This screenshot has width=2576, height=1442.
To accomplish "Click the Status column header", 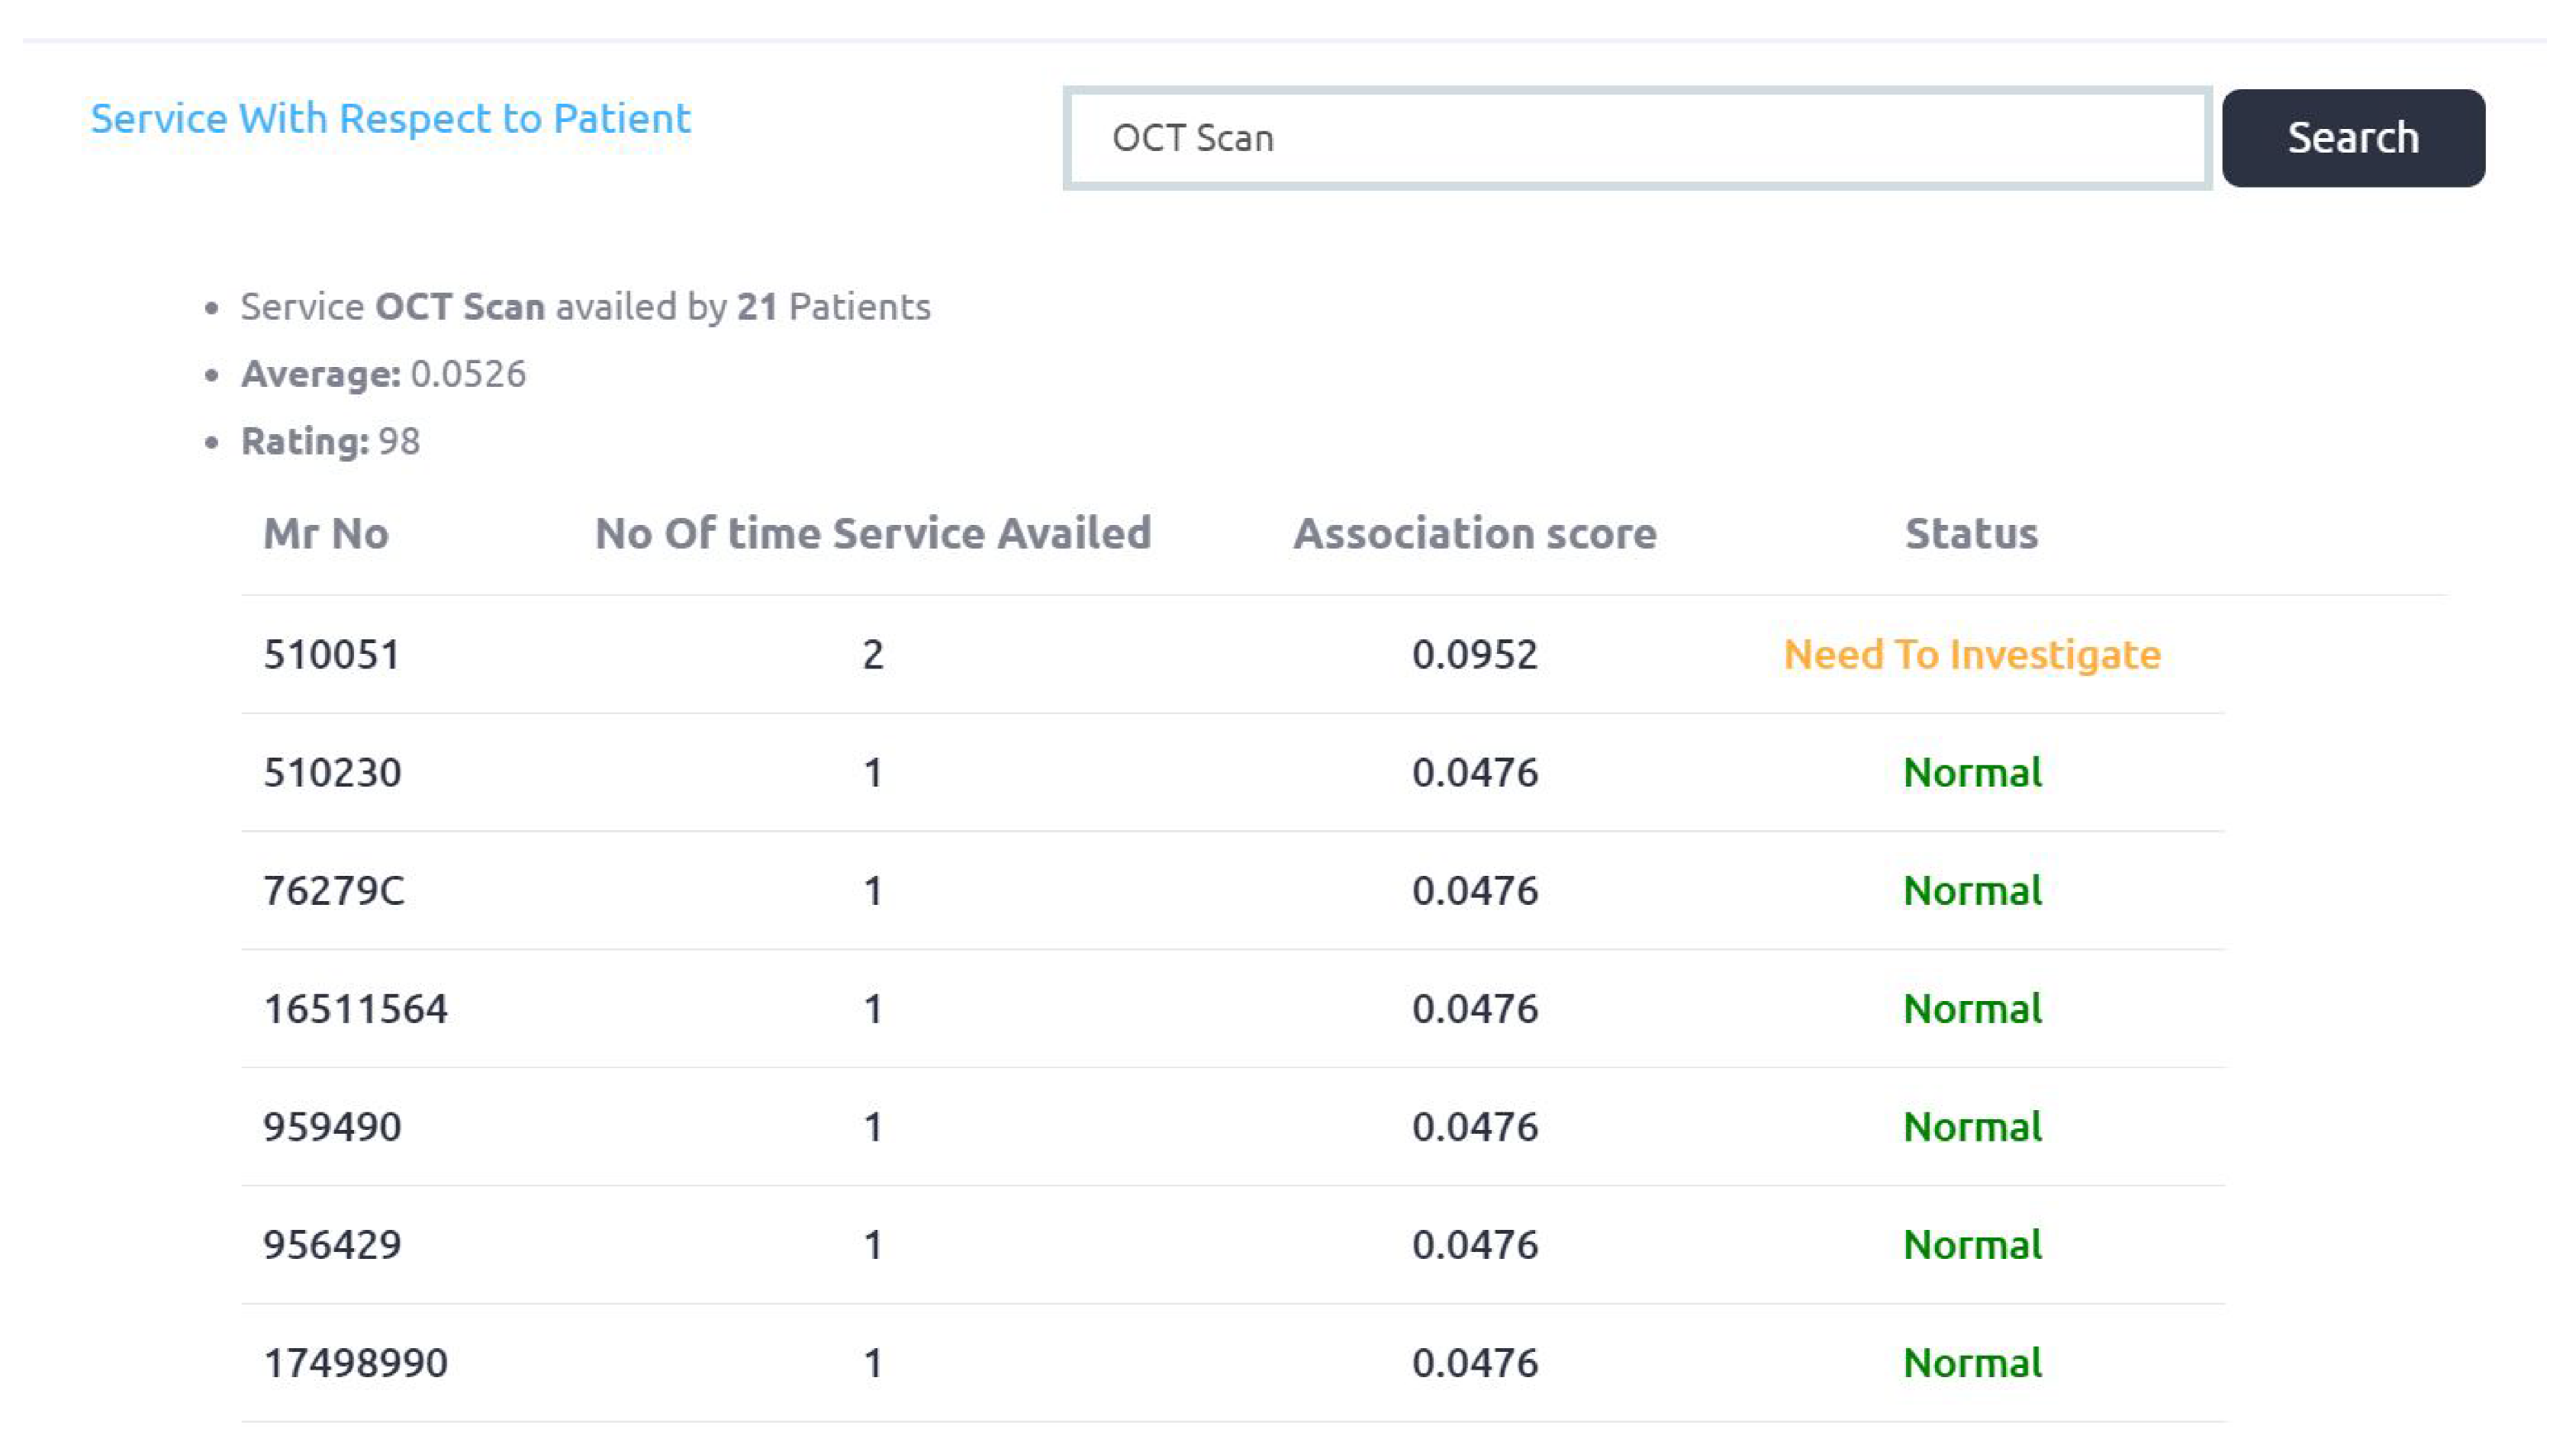I will tap(1970, 534).
